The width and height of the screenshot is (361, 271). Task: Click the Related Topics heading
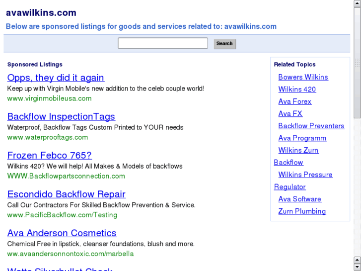tap(294, 64)
